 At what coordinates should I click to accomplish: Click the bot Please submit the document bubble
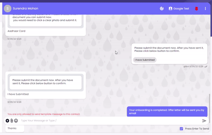click(169, 54)
